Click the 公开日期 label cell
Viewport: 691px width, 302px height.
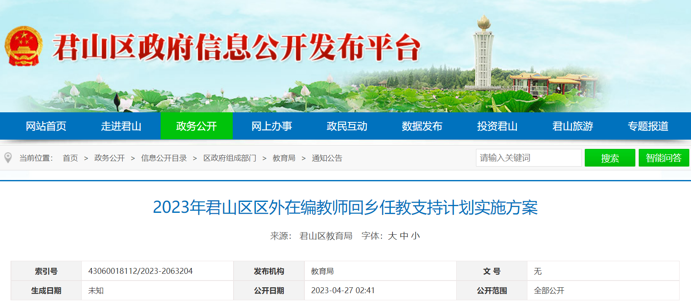coord(269,291)
